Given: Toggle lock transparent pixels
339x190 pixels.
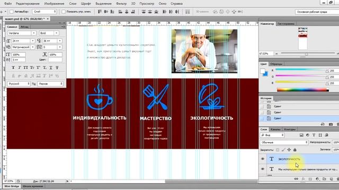Looking at the screenshot, I should (278, 150).
